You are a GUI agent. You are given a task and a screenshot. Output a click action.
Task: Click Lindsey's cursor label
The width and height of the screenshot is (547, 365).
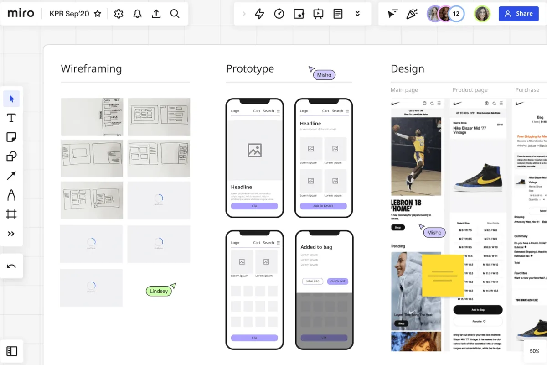tap(159, 291)
